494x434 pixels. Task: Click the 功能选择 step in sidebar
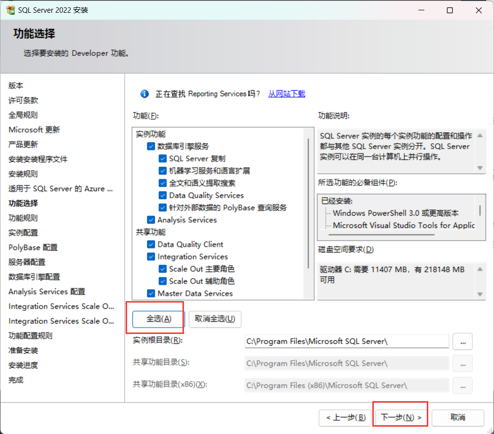click(23, 204)
